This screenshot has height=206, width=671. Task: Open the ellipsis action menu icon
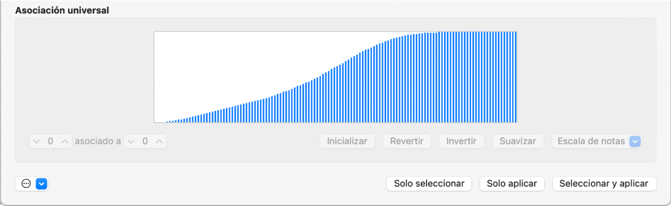(x=26, y=184)
